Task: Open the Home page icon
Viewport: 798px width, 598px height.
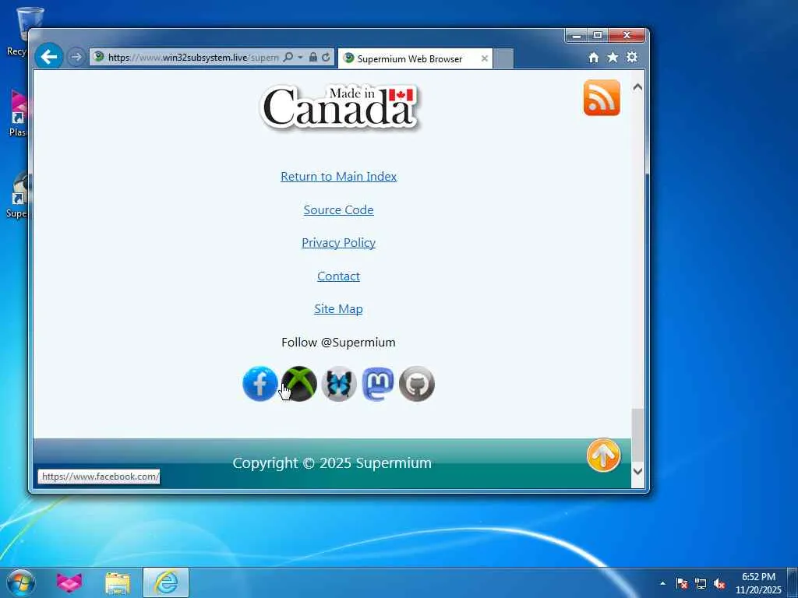Action: 593,58
